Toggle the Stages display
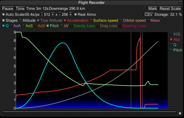Viewport: 184px width, 118px height. coord(9,21)
